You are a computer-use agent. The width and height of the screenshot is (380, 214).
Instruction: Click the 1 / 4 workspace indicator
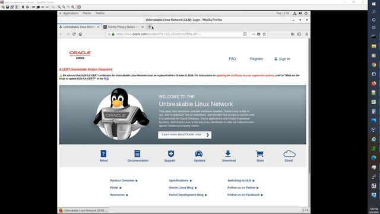tap(305, 210)
